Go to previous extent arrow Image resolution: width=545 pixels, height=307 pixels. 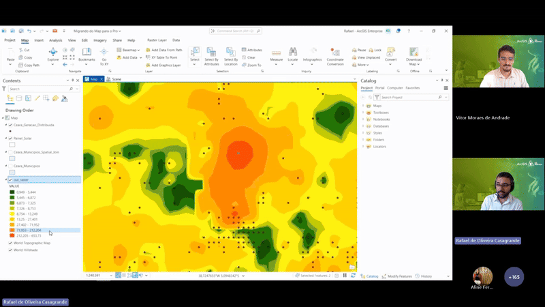click(65, 65)
